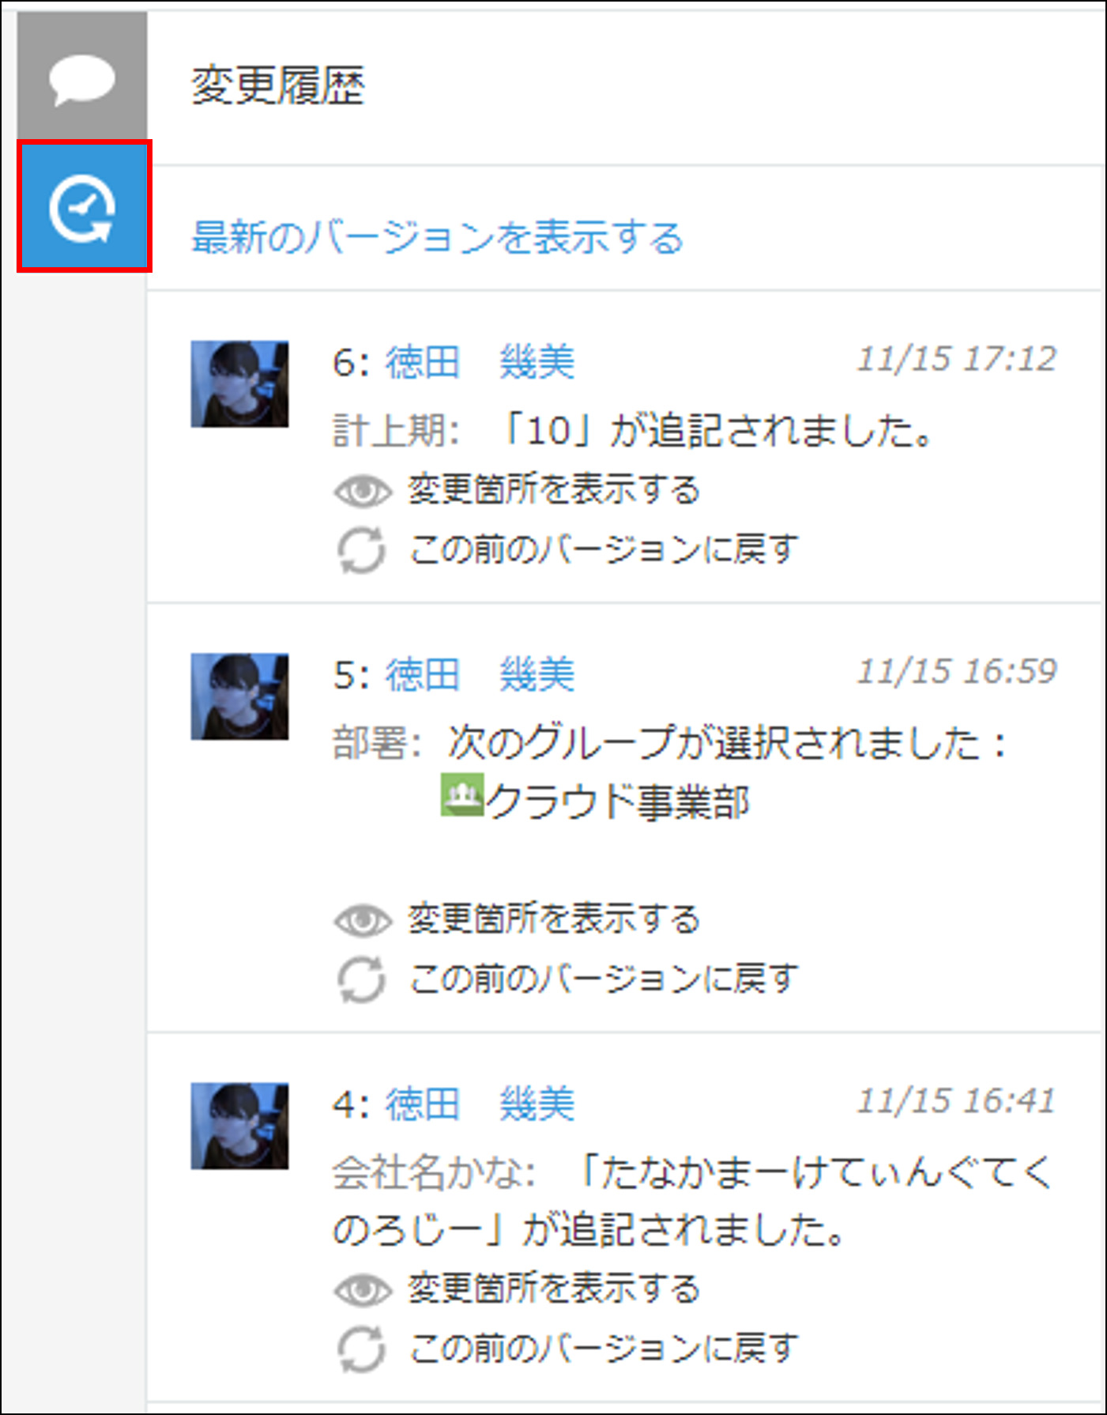Click the eye icon in version 4 entry
The height and width of the screenshot is (1415, 1107).
click(362, 1290)
